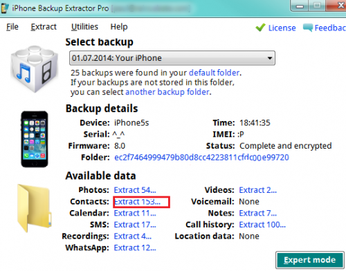This screenshot has width=346, height=271.
Task: Extract 2 videos link
Action: [257, 190]
